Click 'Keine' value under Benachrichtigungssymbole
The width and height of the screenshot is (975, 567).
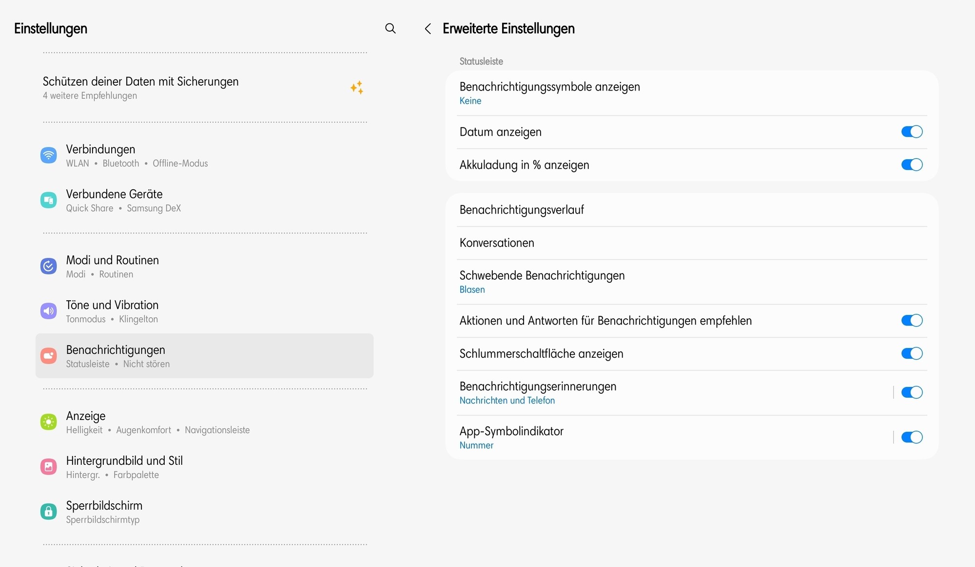(x=470, y=101)
